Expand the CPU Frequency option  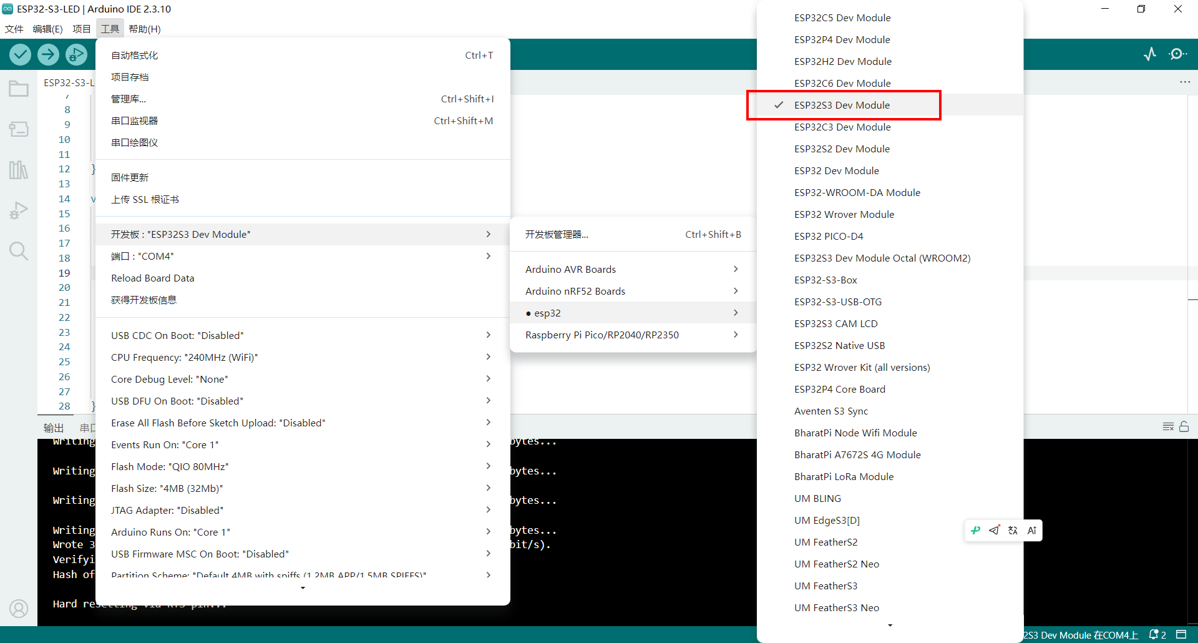303,357
